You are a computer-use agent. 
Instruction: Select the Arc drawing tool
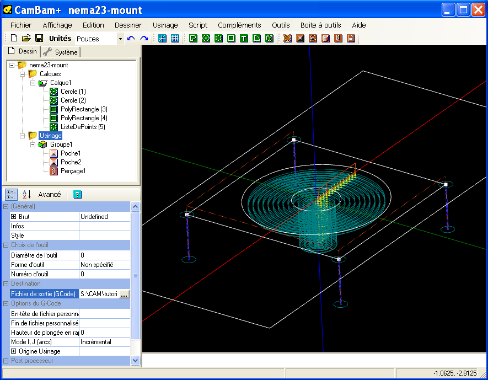click(x=257, y=38)
